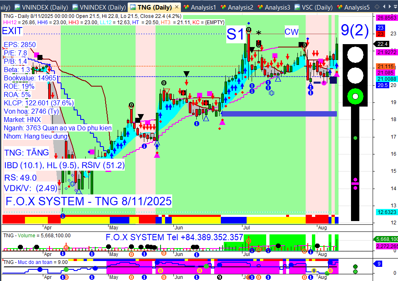Viewport: 398px width, 281px height.
Task: Click the 'ROA: 5%' text
Action: (17, 95)
